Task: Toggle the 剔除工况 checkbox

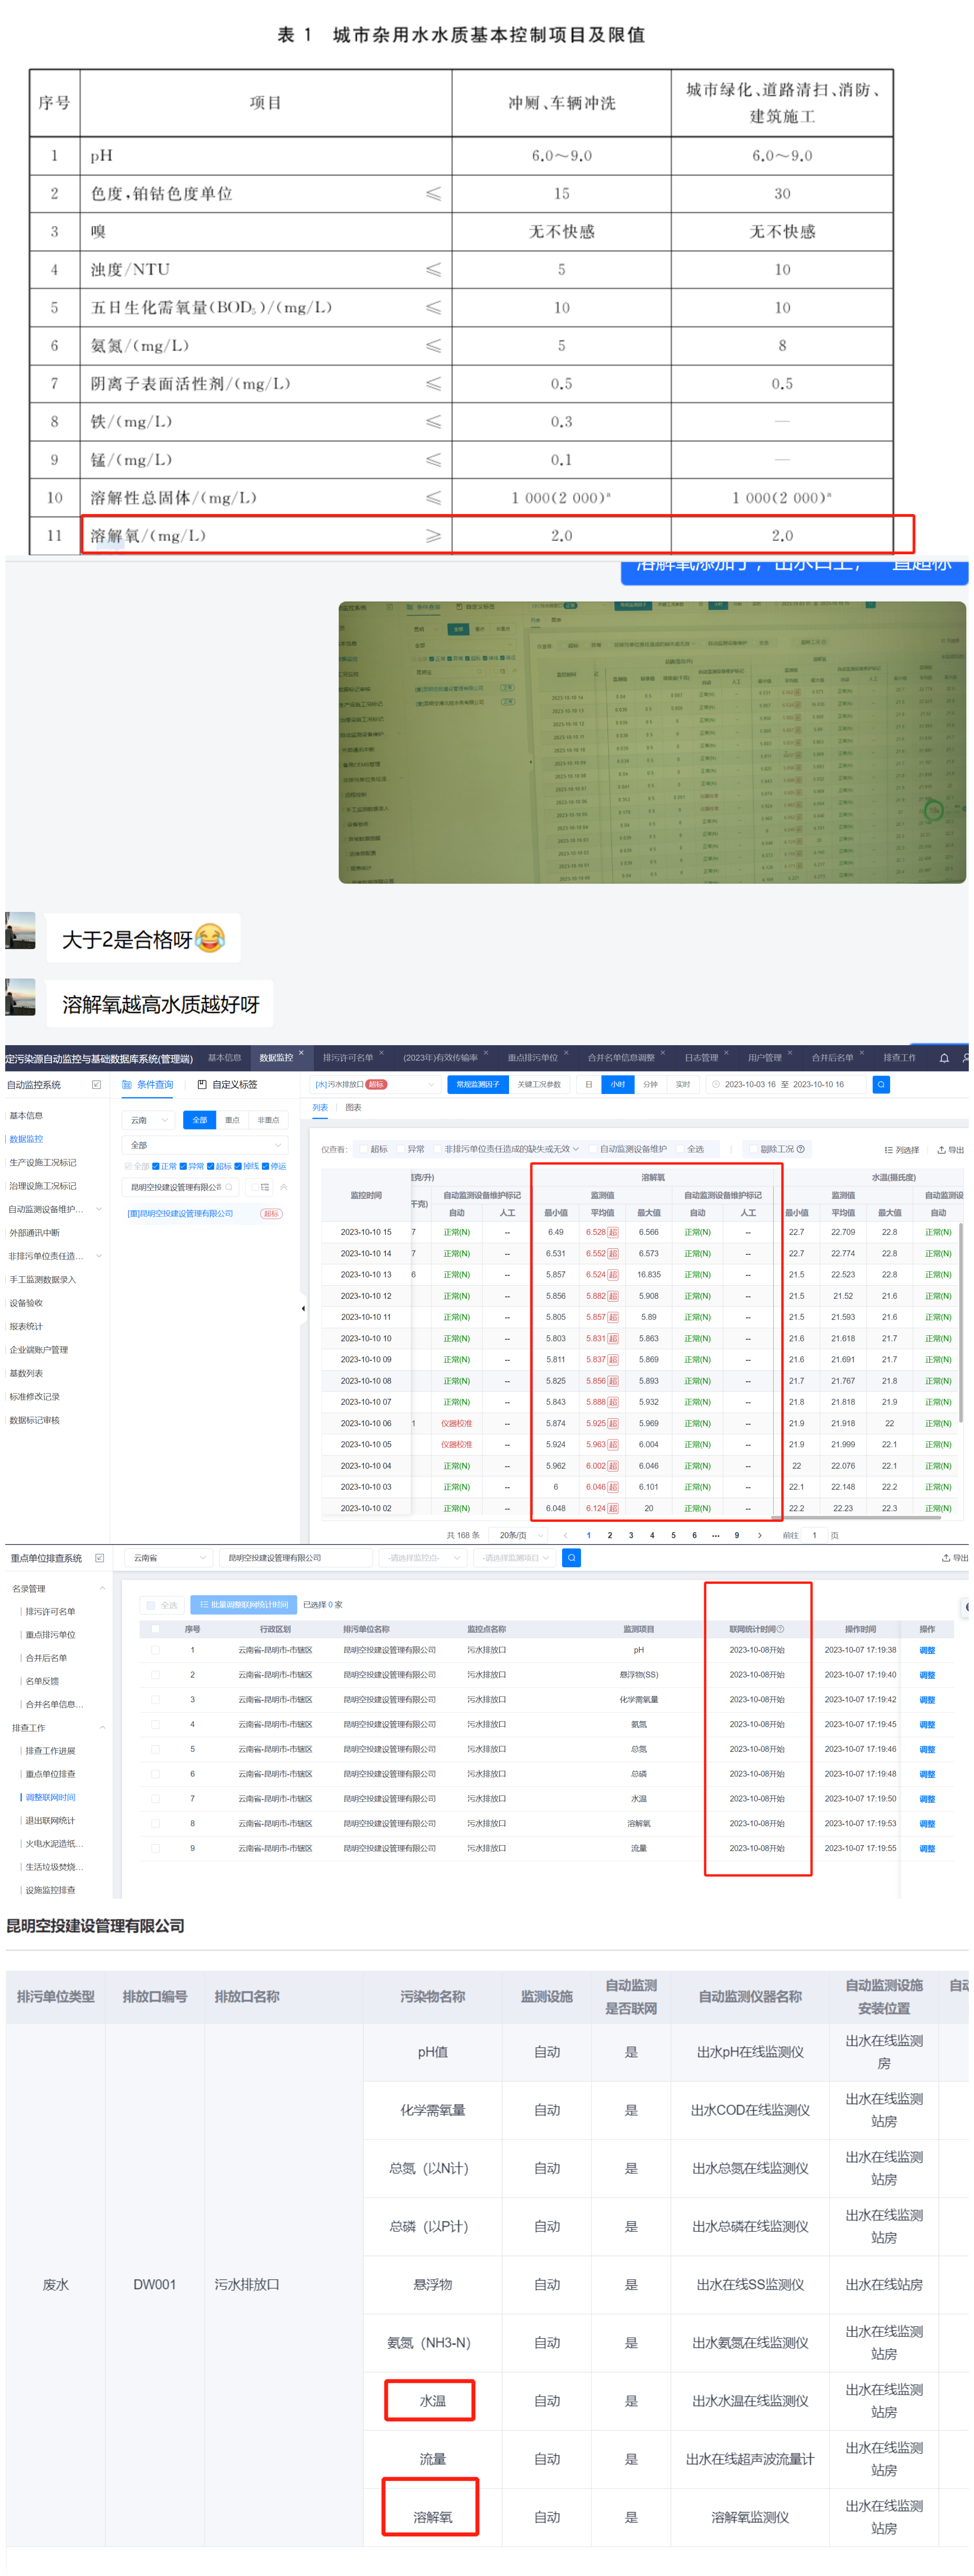Action: (x=753, y=1150)
